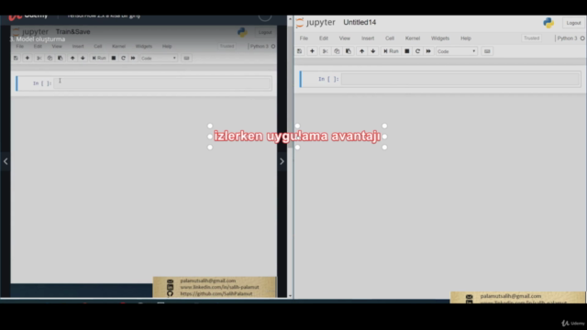Screen dimensions: 587x330
Task: Open Insert menu in Train&Save notebook
Action: [x=78, y=47]
